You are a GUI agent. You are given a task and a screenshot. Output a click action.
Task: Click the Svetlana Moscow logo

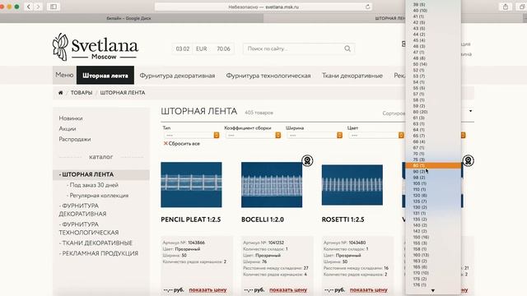[x=96, y=47]
